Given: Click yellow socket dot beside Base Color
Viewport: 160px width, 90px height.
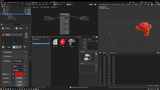Looking at the screenshot, I should coord(13,74).
